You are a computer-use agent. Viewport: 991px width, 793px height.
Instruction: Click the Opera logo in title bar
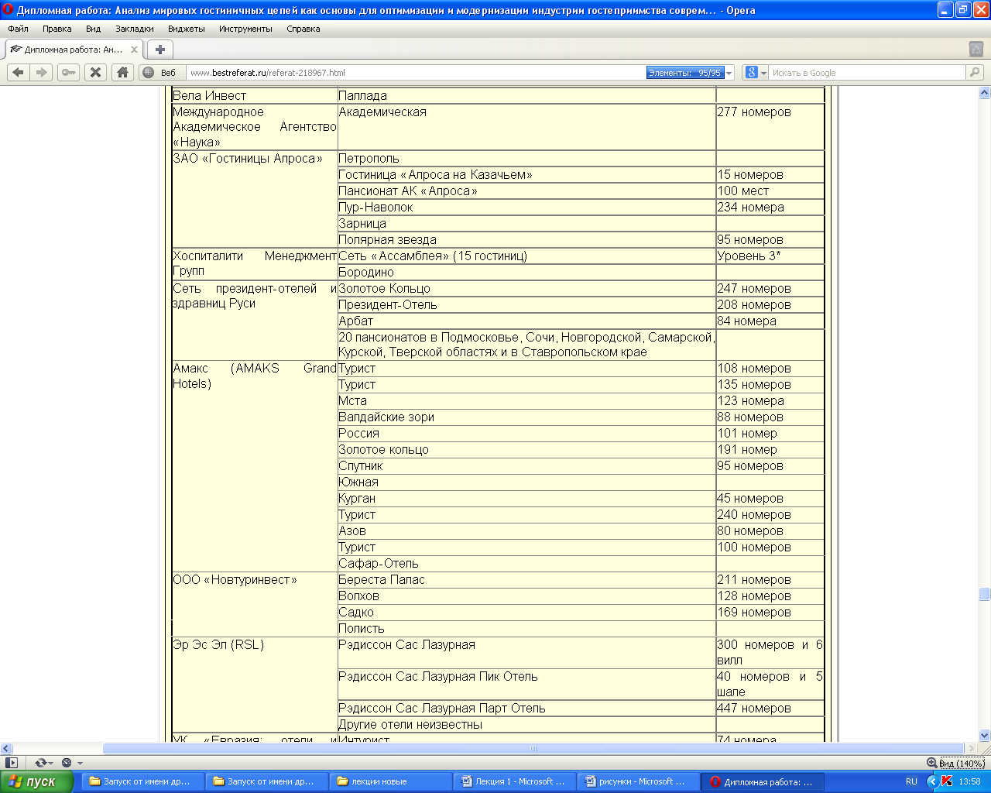tap(8, 10)
